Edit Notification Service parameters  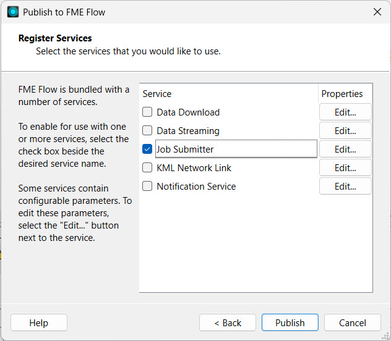tap(345, 187)
